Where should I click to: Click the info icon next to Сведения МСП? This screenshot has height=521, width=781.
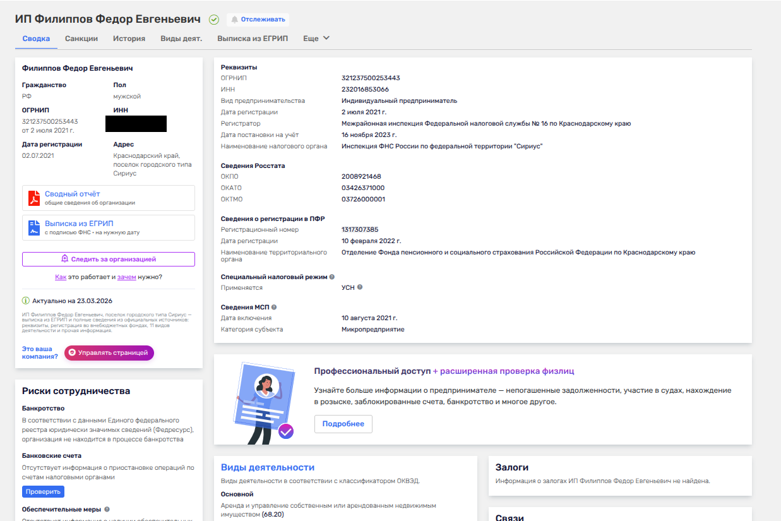pos(274,307)
